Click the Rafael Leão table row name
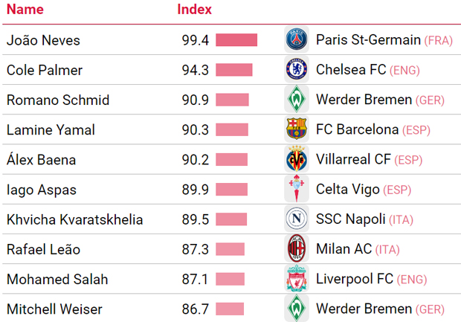 [43, 249]
